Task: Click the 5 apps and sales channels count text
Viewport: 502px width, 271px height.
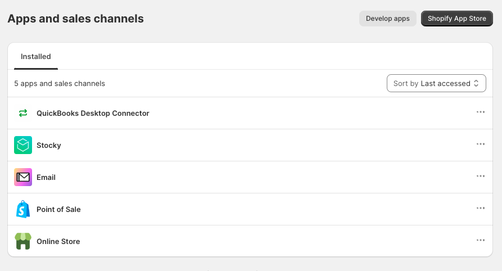Action: point(60,83)
